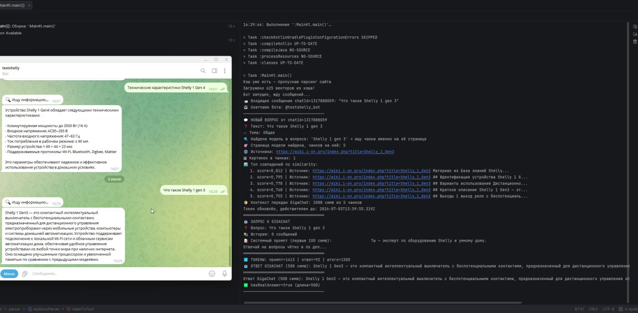Select the ApiDocsParser breadcrumb item
Image resolution: width=638 pixels, height=313 pixels.
point(45,309)
